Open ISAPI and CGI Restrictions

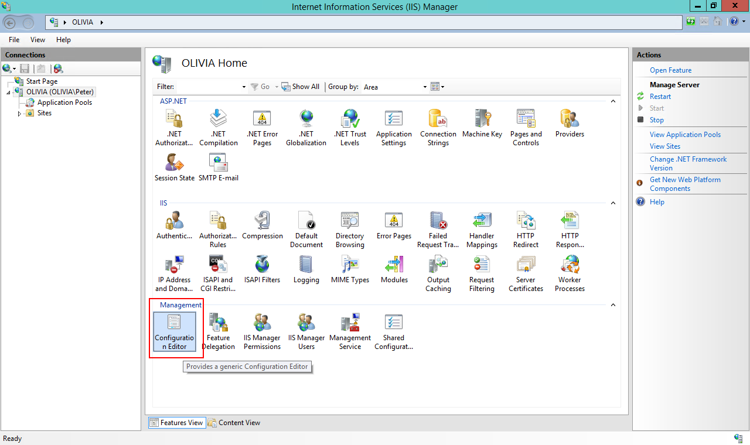[218, 273]
